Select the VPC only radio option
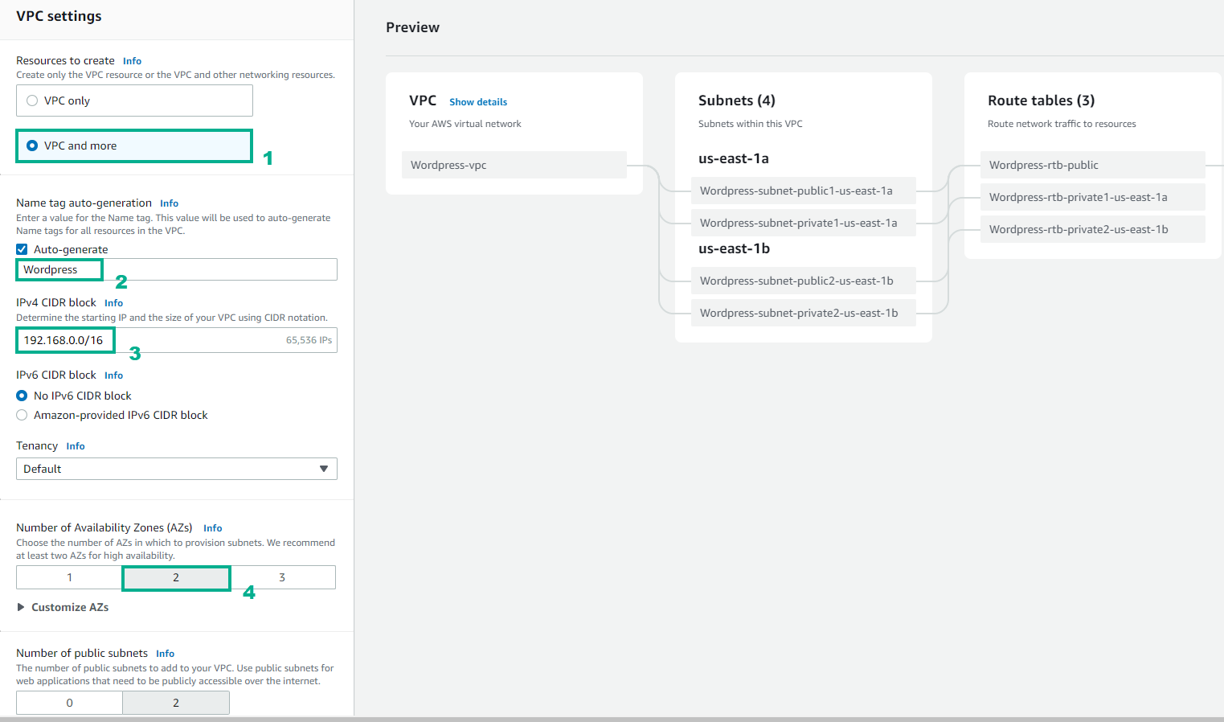1224x722 pixels. click(x=134, y=101)
